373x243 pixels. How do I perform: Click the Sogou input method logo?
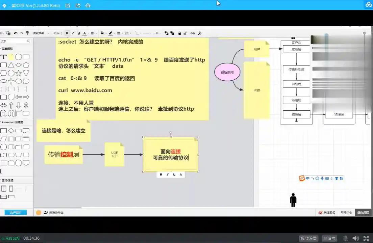[302, 178]
